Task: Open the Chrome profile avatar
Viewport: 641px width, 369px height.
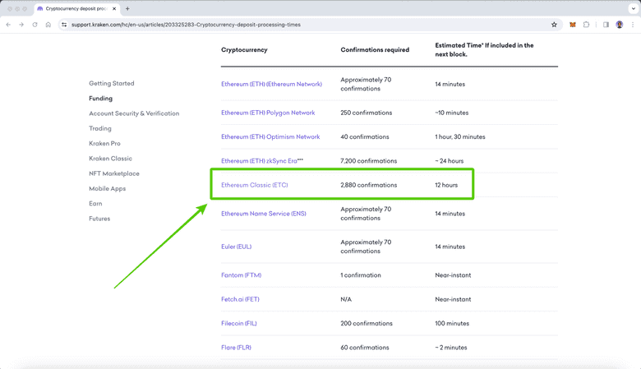Action: point(620,25)
